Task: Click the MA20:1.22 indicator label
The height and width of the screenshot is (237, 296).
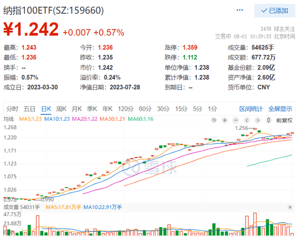Action: pos(85,119)
